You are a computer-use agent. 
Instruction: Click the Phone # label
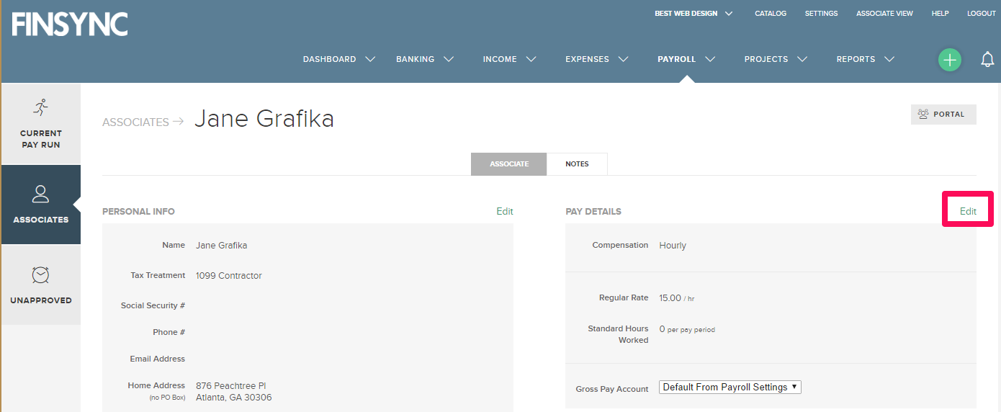(169, 332)
